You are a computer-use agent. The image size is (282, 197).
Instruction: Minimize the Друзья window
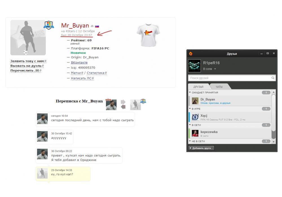[261, 53]
